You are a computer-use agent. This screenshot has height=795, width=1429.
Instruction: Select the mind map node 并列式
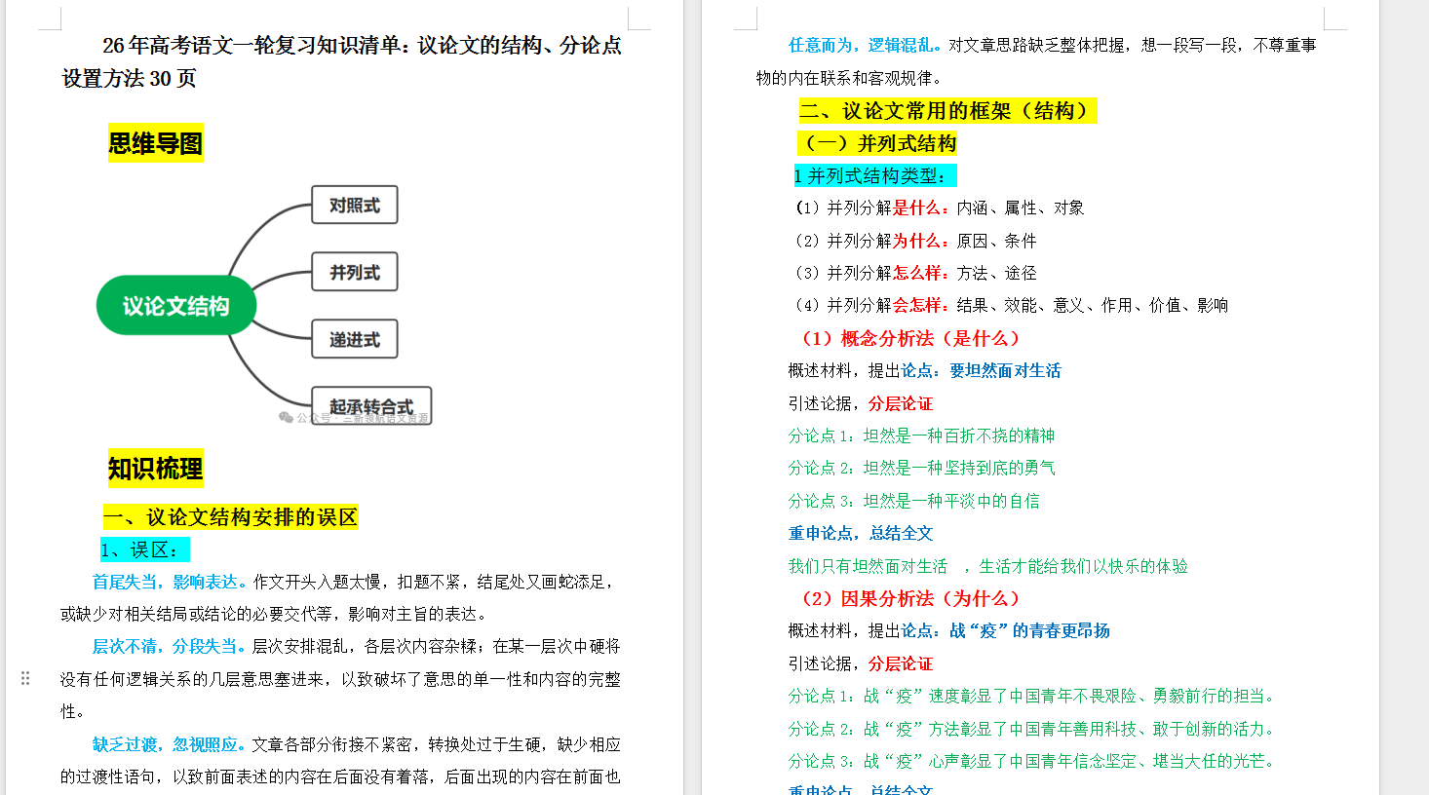point(355,272)
